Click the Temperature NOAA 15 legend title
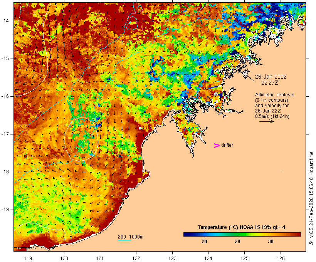The height and width of the screenshot is (262, 316). tap(242, 227)
